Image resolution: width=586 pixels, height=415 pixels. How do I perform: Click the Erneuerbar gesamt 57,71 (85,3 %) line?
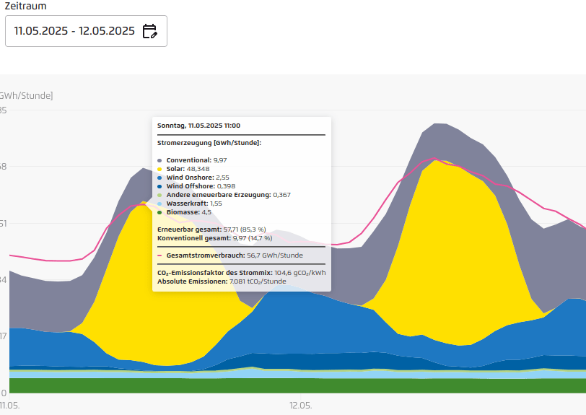point(211,230)
